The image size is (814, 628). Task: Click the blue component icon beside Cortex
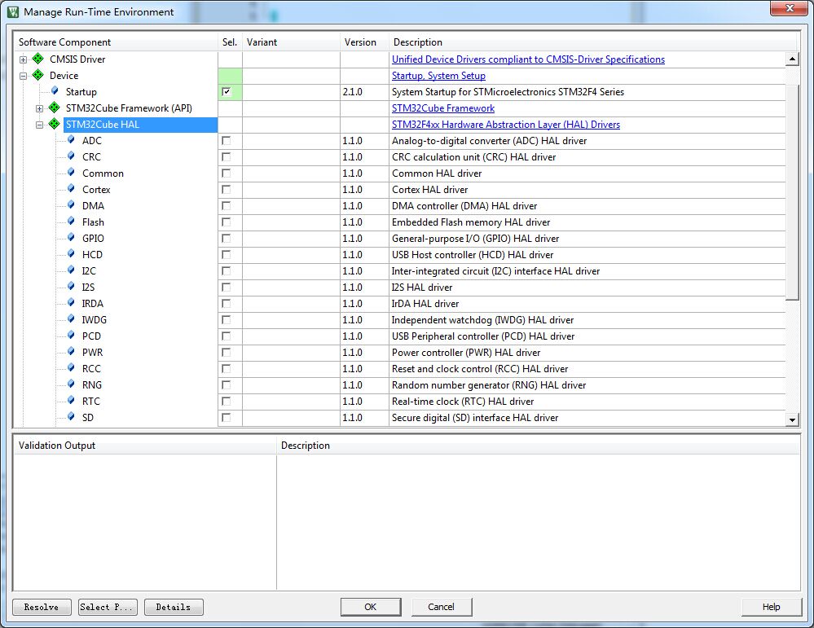71,188
